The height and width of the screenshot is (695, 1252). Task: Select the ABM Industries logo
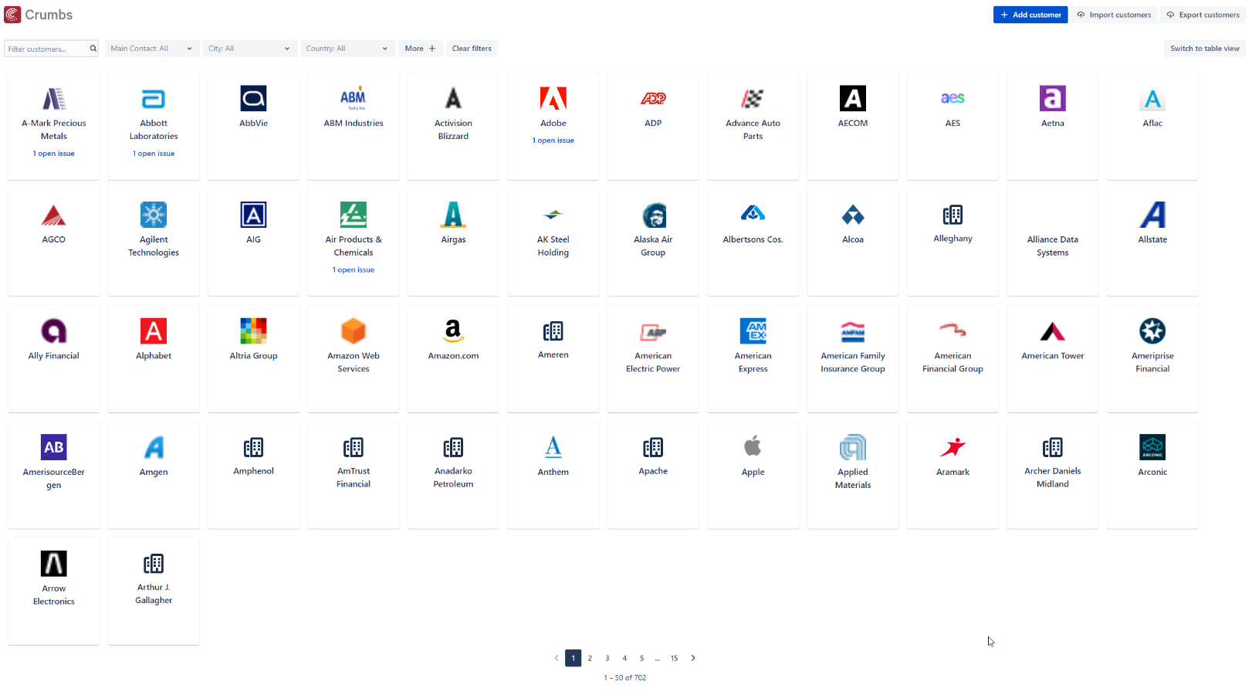point(354,99)
